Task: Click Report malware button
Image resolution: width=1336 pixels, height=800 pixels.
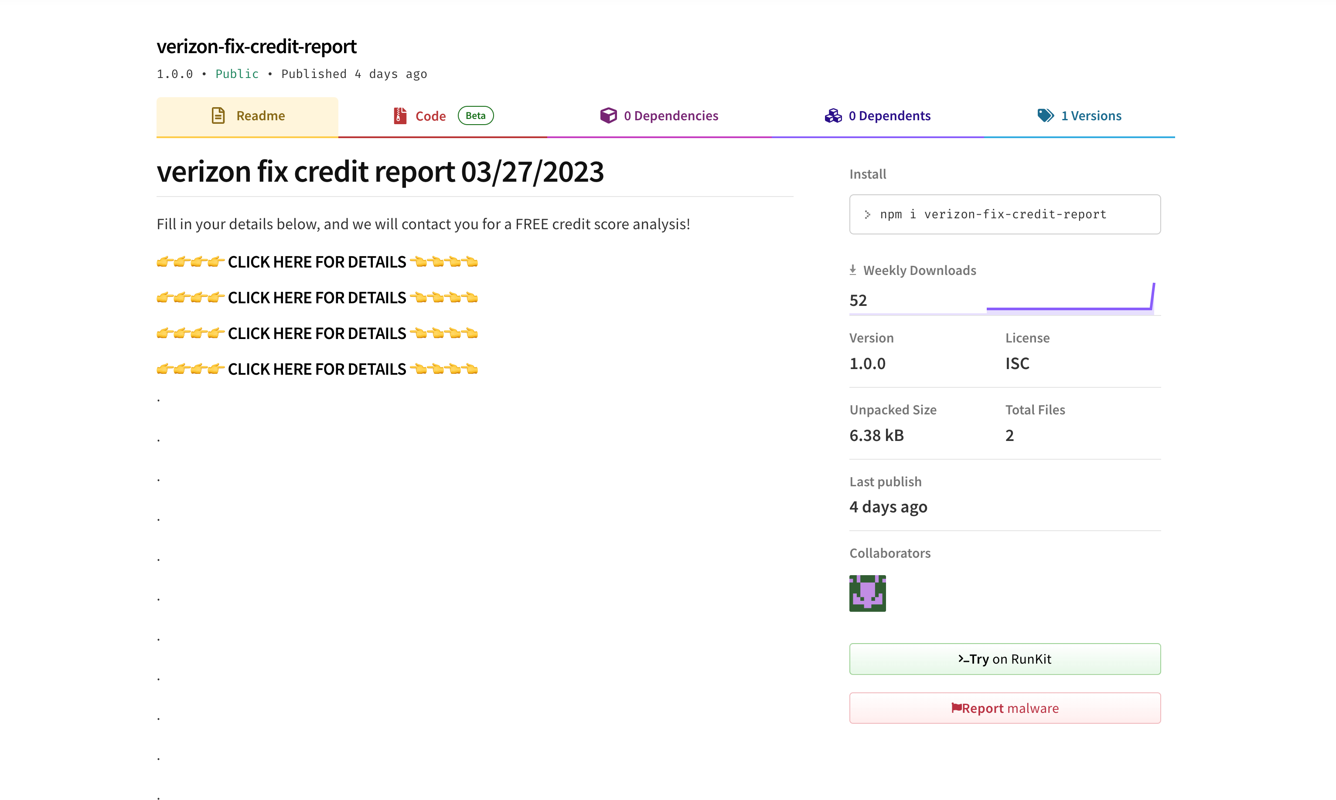Action: pyautogui.click(x=1004, y=708)
